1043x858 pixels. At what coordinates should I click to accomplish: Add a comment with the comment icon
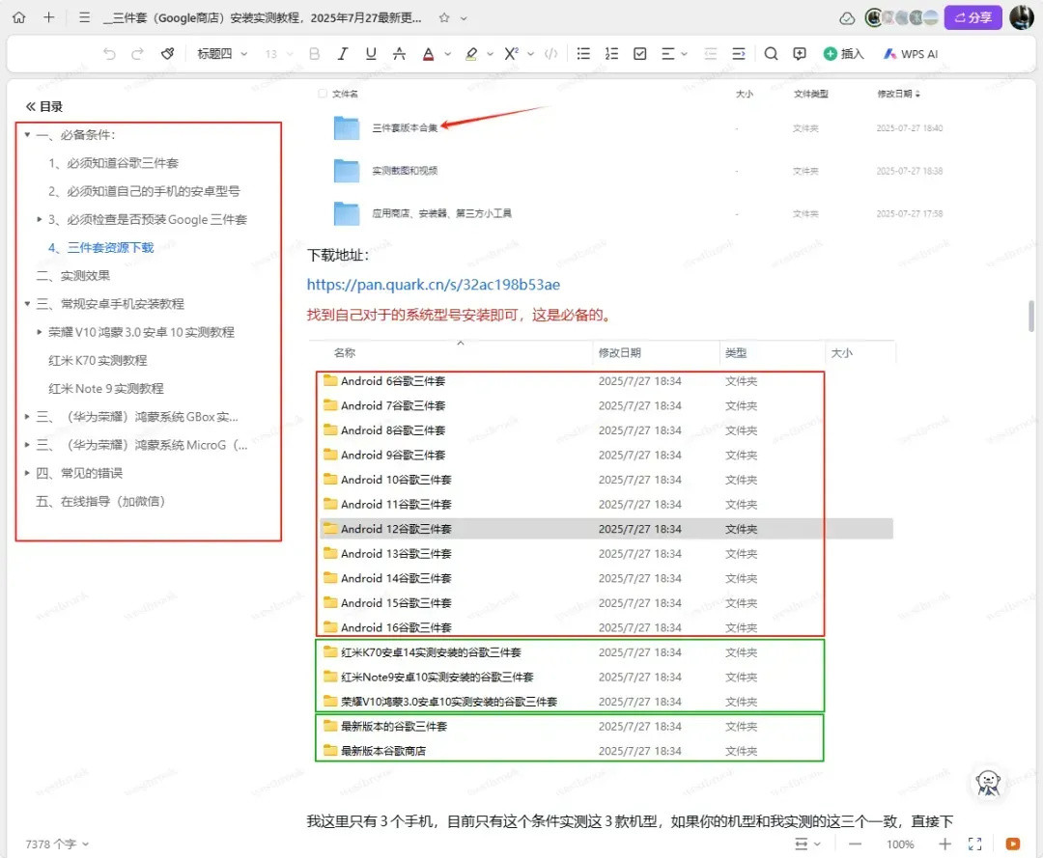pos(800,54)
